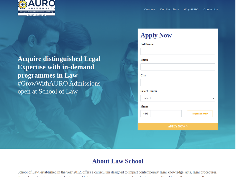Focus the Full Name input field
236x177 pixels.
pyautogui.click(x=178, y=51)
